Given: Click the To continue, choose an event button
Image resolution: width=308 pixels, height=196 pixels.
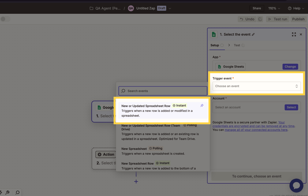Looking at the screenshot, I should [256, 176].
